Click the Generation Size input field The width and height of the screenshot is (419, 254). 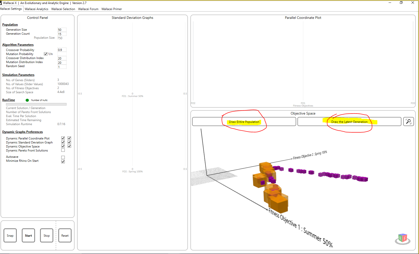click(x=62, y=30)
